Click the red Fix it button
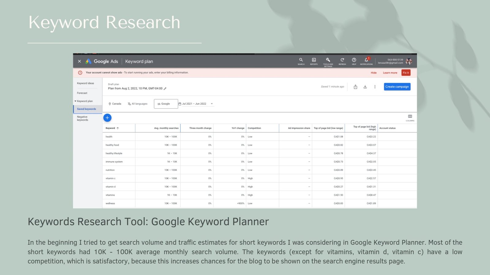This screenshot has width=490, height=275. click(406, 73)
